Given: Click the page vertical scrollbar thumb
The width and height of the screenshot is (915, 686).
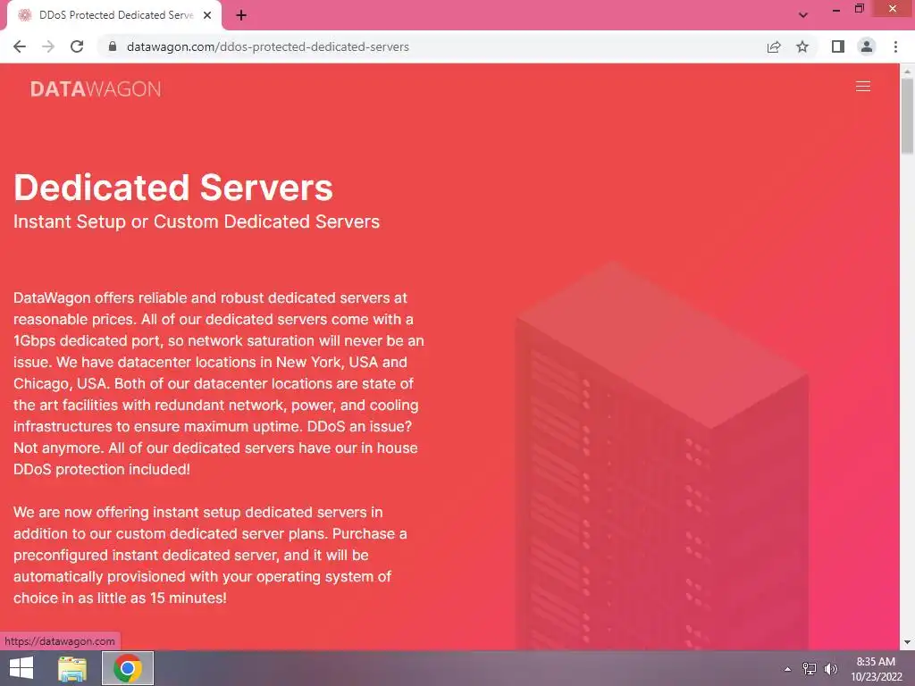Looking at the screenshot, I should pos(907,116).
